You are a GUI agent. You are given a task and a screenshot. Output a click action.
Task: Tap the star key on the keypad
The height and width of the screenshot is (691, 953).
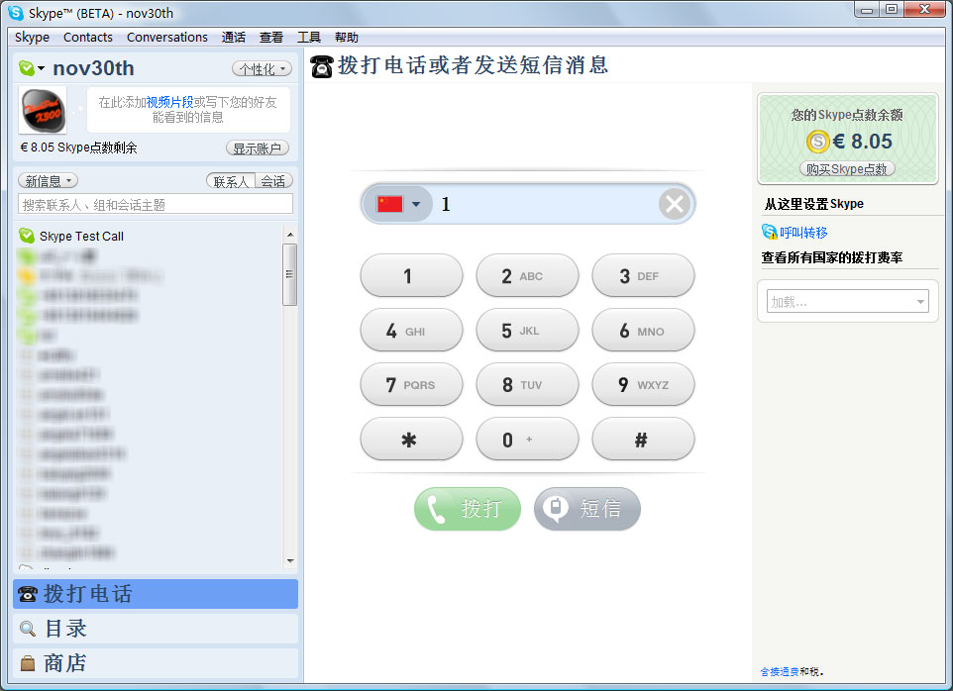[x=411, y=439]
